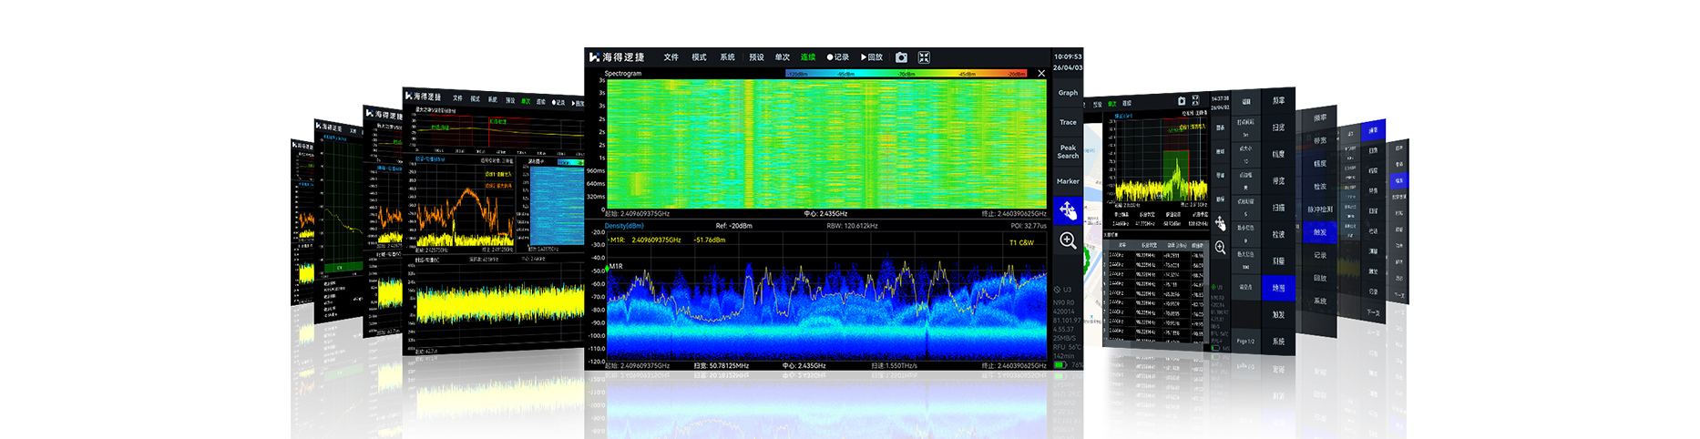This screenshot has height=439, width=1700.
Task: Open the 模式 mode menu
Action: click(699, 57)
